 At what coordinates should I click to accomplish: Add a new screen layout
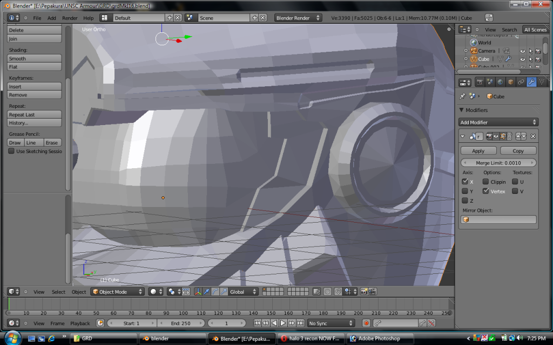[170, 18]
